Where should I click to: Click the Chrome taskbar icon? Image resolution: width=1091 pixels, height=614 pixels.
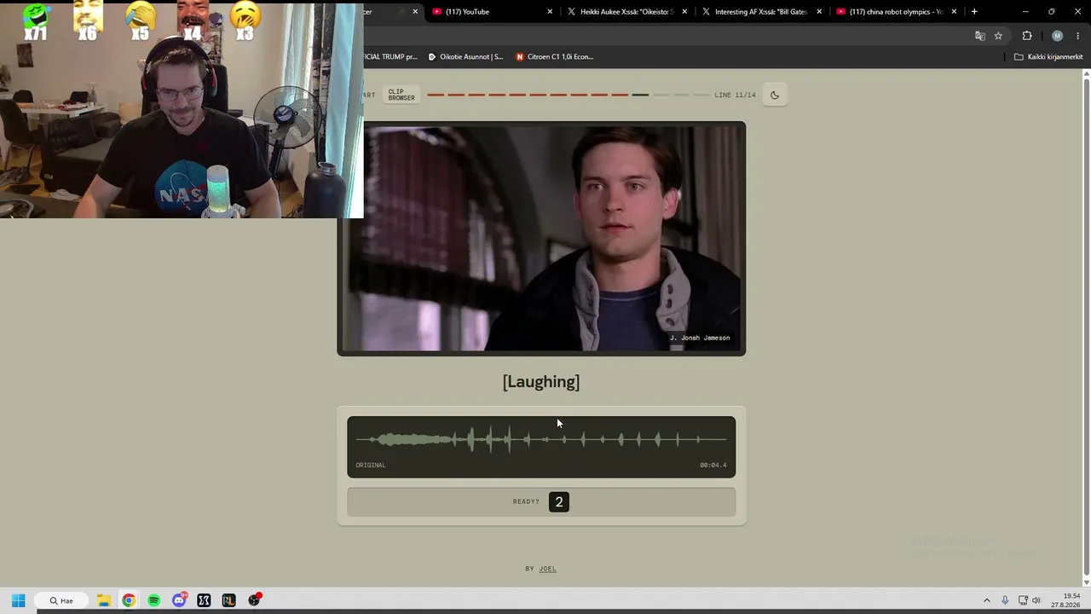tap(129, 600)
